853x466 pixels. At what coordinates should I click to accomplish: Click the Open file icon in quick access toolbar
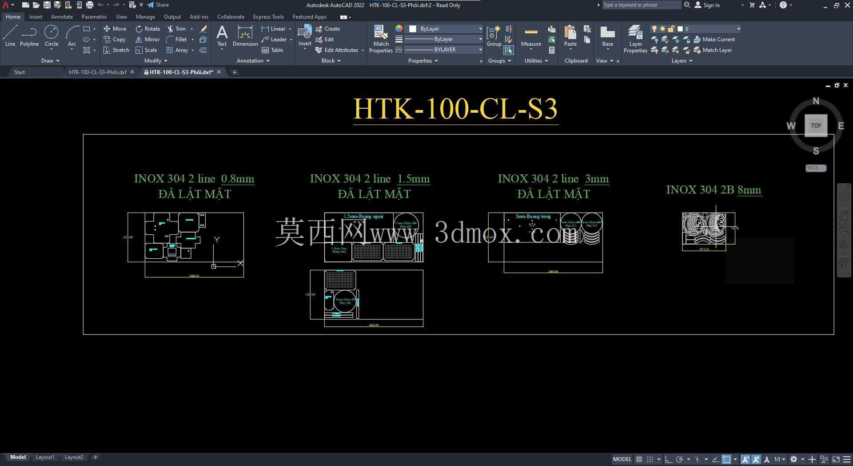(36, 5)
